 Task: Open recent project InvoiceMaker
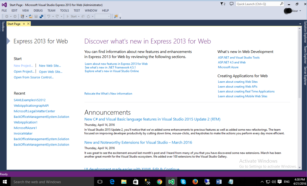23,133
